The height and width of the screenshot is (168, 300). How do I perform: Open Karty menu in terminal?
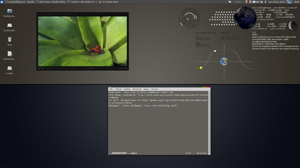tap(146, 89)
